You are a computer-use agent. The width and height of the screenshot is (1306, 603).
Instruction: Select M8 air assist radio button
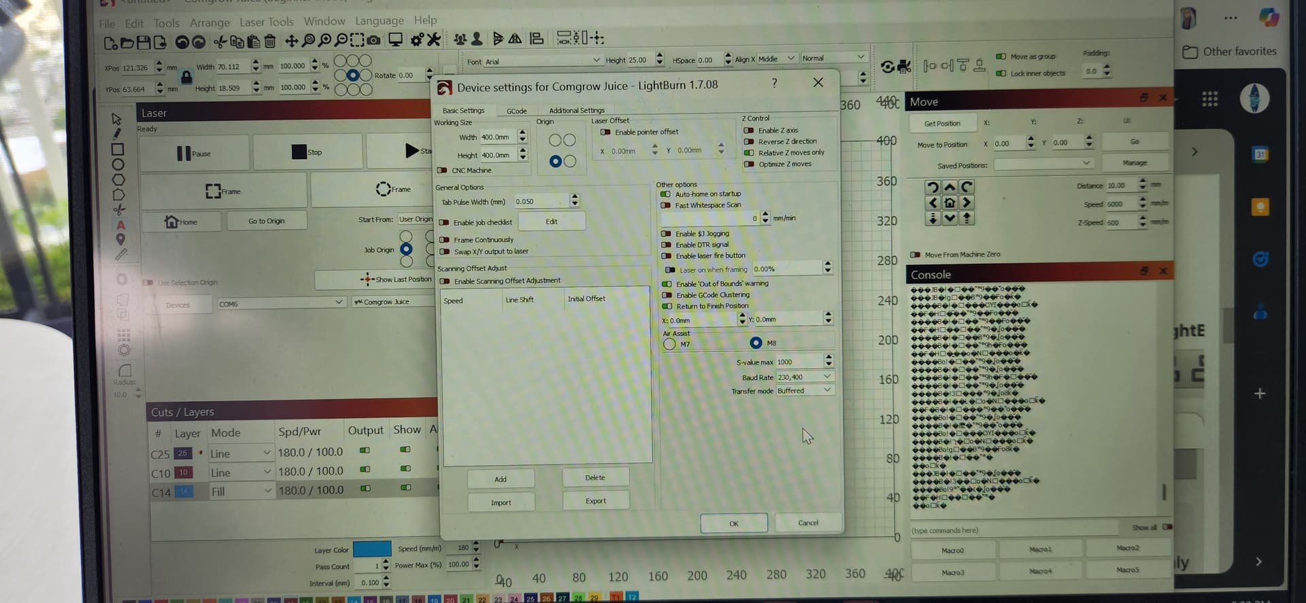pos(756,343)
